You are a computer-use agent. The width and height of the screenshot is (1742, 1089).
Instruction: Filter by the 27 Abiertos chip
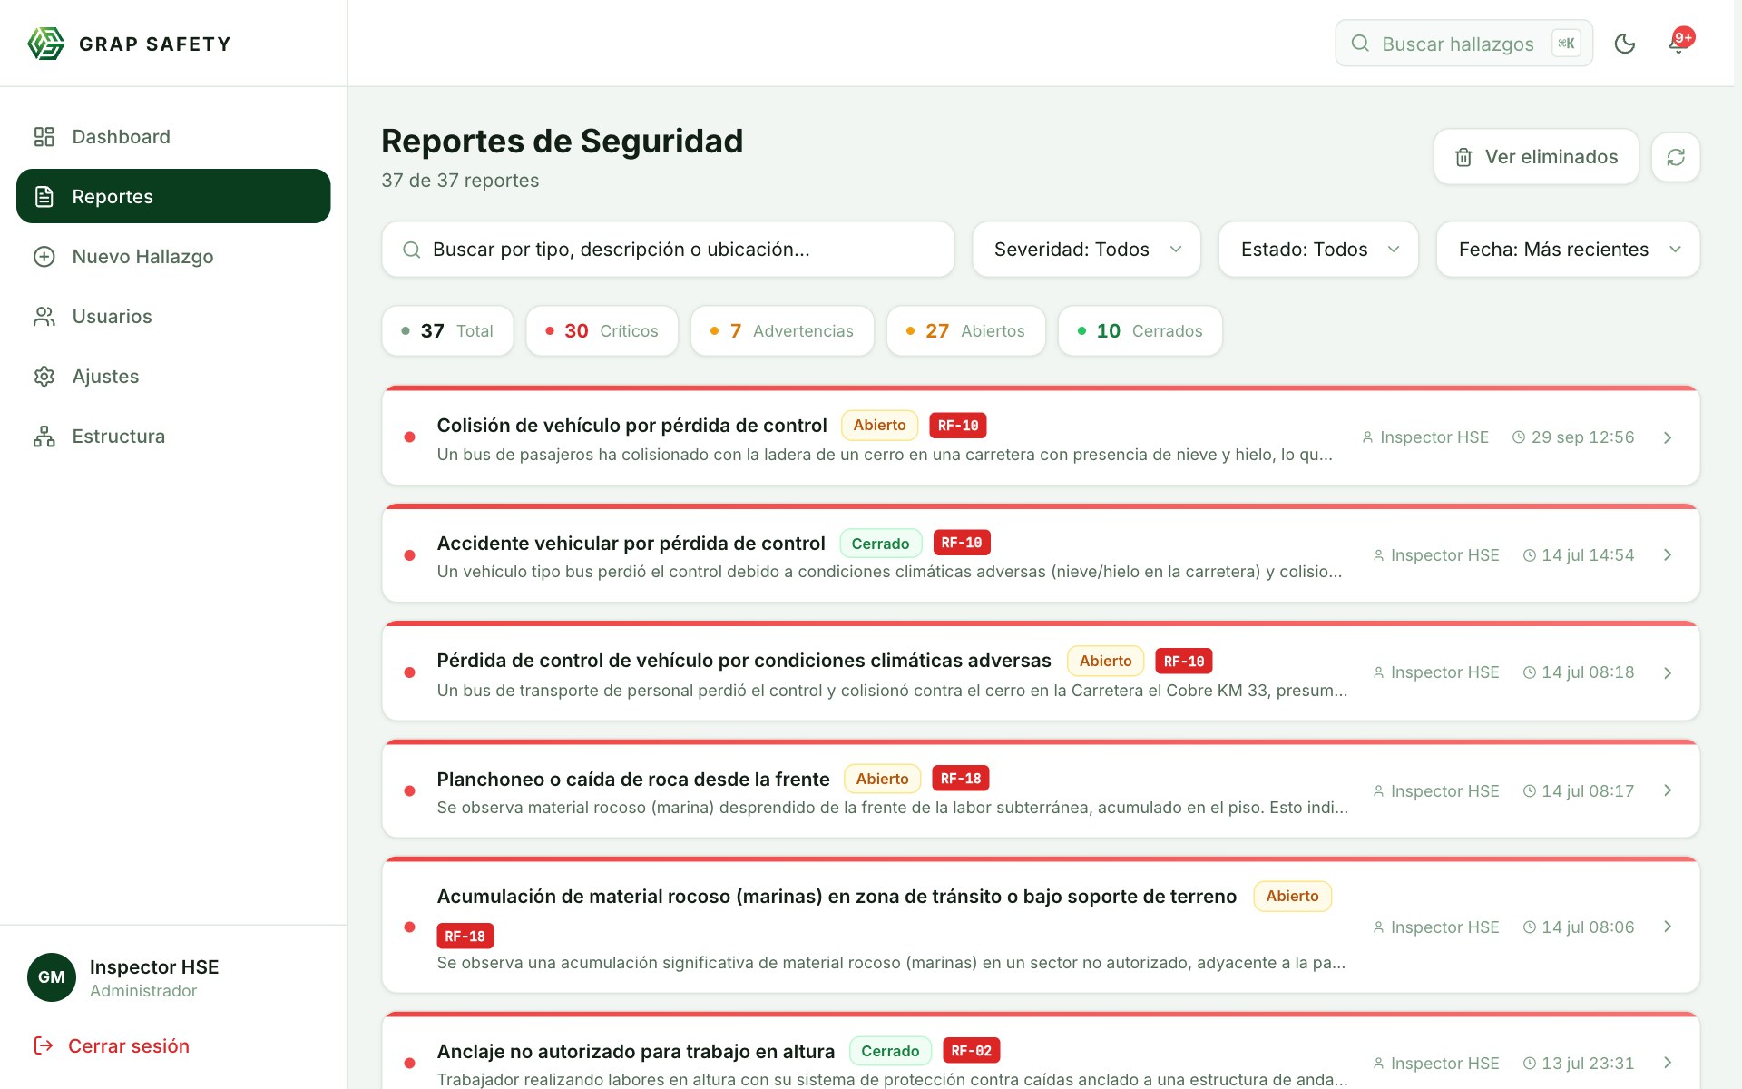pyautogui.click(x=966, y=331)
